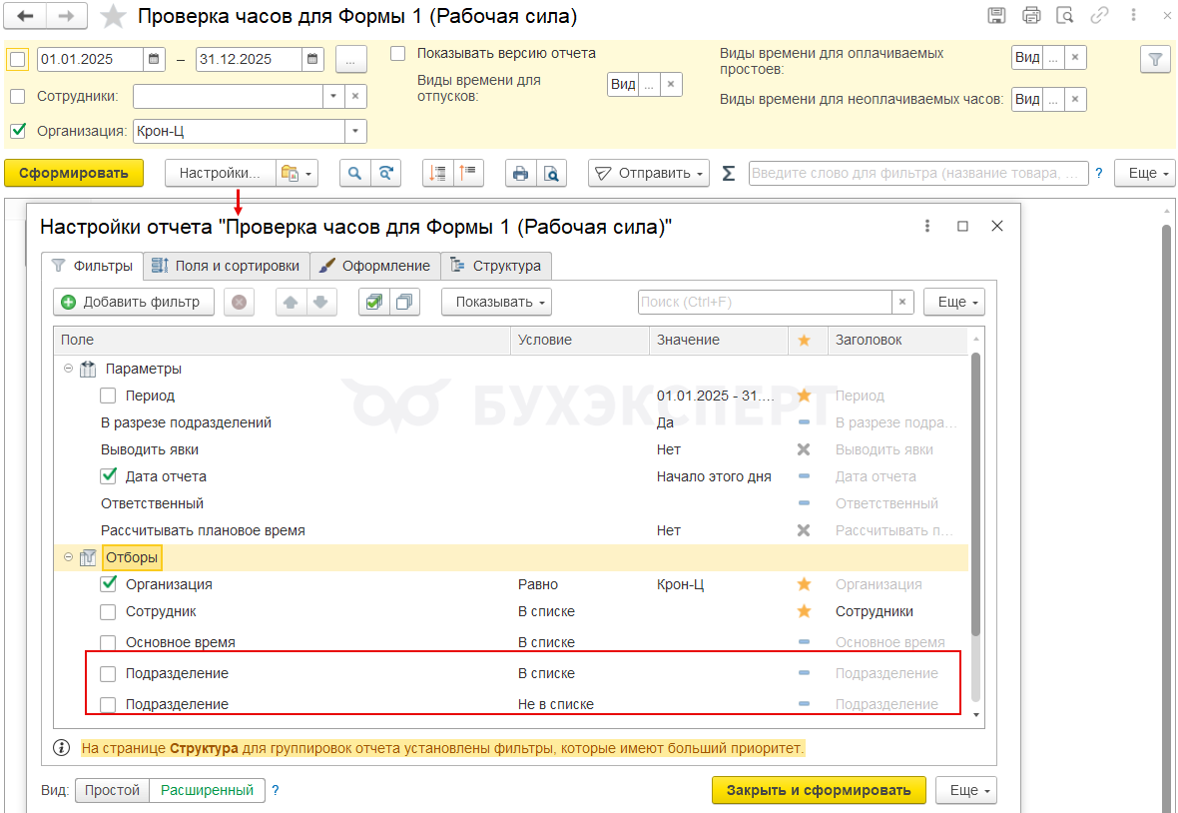Click the printer icon in title bar

click(1031, 16)
